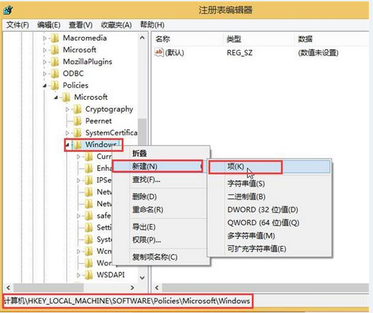This screenshot has height=313, width=373.
Task: Choose DWORD (32 位)值(D) option
Action: pos(263,210)
